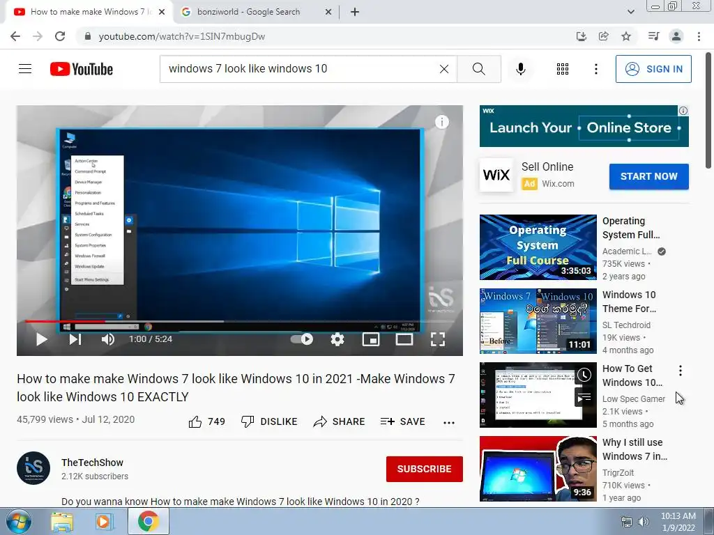Open Windows 10 Theme For video thumbnail
714x535 pixels.
tap(538, 320)
